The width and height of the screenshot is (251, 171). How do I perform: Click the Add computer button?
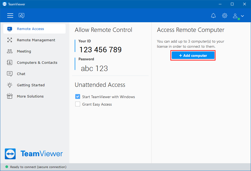tap(193, 55)
